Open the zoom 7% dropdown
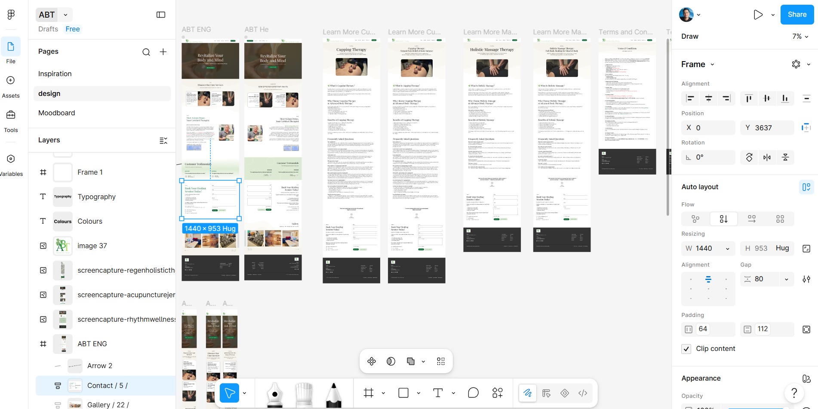Viewport: 818px width, 409px height. [x=800, y=37]
